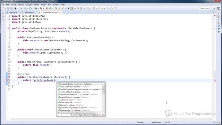Click the Last Edit Location icon
Viewport: 222px width, 125px height.
click(99, 8)
